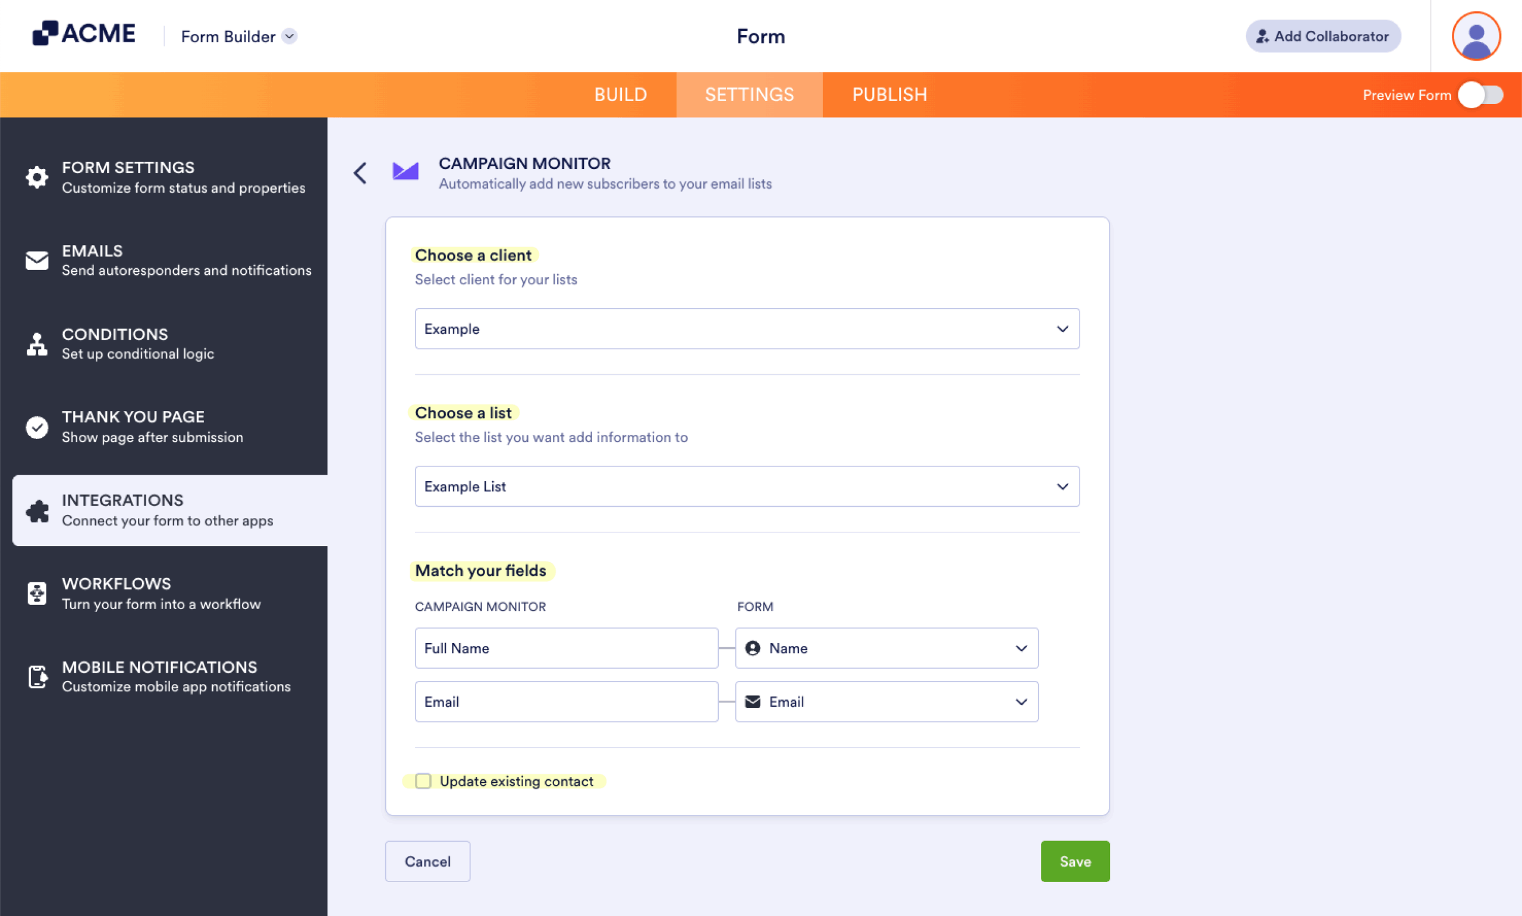Image resolution: width=1522 pixels, height=916 pixels.
Task: Select the Emails envelope icon in sidebar
Action: (36, 260)
